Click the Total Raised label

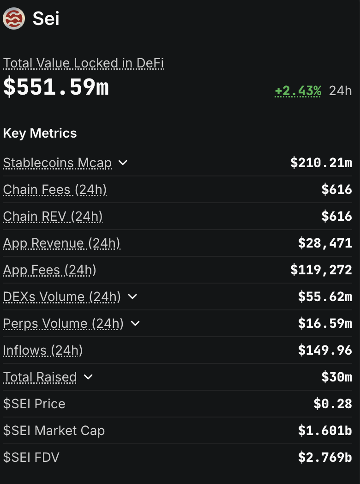(x=40, y=377)
